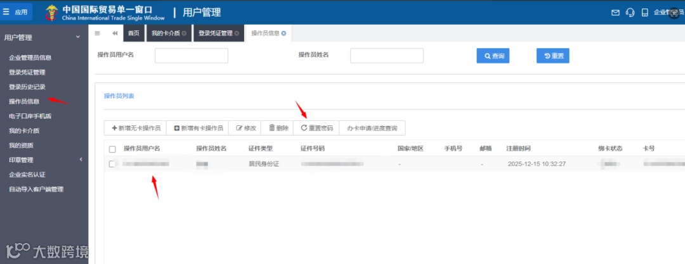The height and width of the screenshot is (264, 685).
Task: Open 电子口岸手机盾 in sidebar
Action: (x=30, y=116)
